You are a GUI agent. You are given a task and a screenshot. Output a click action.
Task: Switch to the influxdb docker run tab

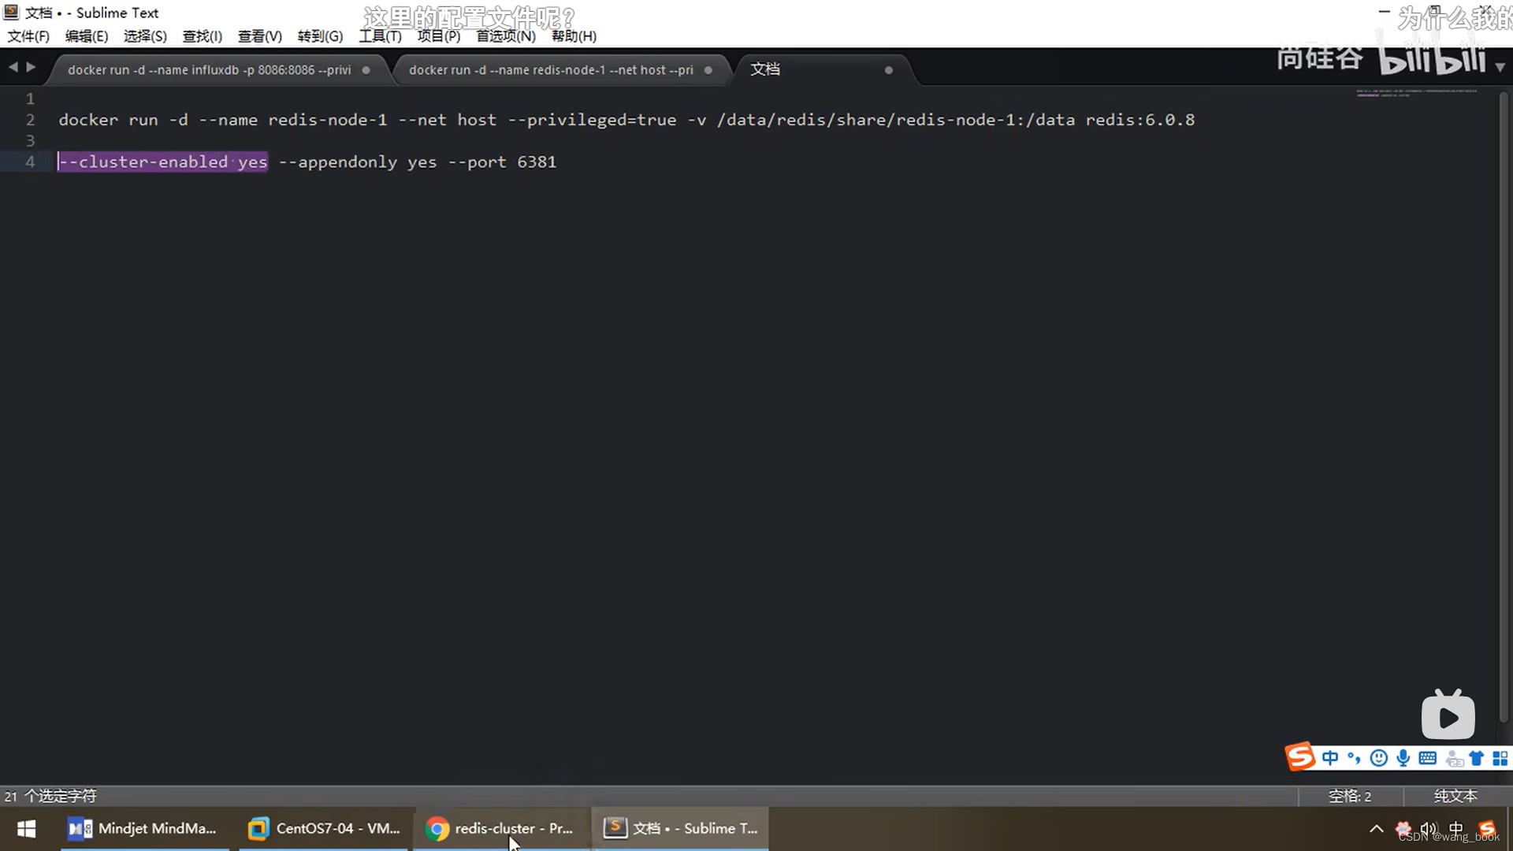click(x=209, y=70)
